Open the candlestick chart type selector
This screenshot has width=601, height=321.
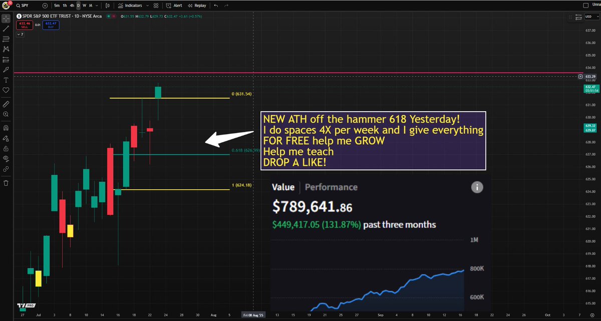click(109, 6)
